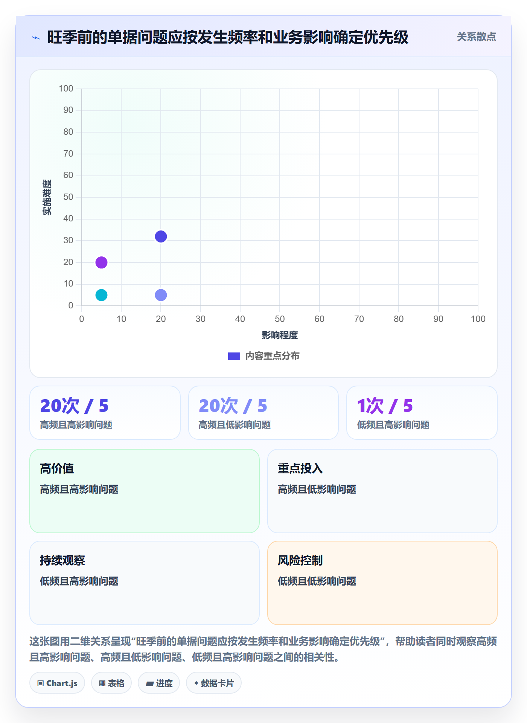Click the 进度 tag chip
The height and width of the screenshot is (723, 527).
pos(159,683)
